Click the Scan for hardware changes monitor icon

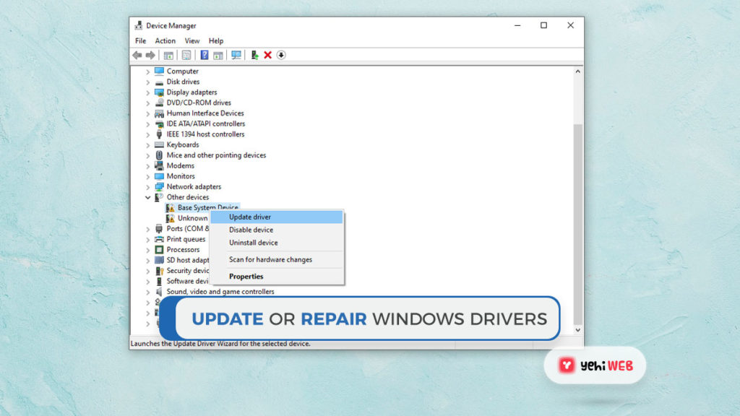(x=236, y=55)
